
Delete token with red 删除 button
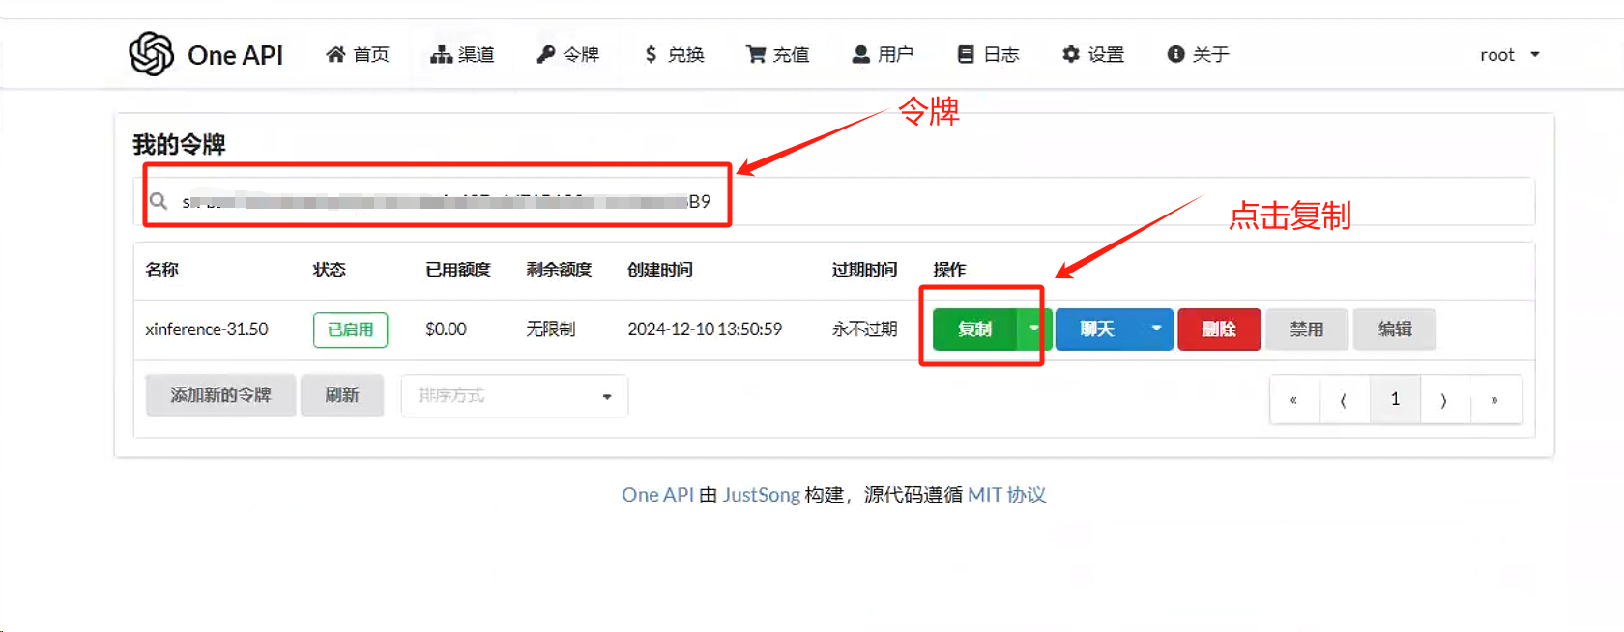[x=1218, y=330]
